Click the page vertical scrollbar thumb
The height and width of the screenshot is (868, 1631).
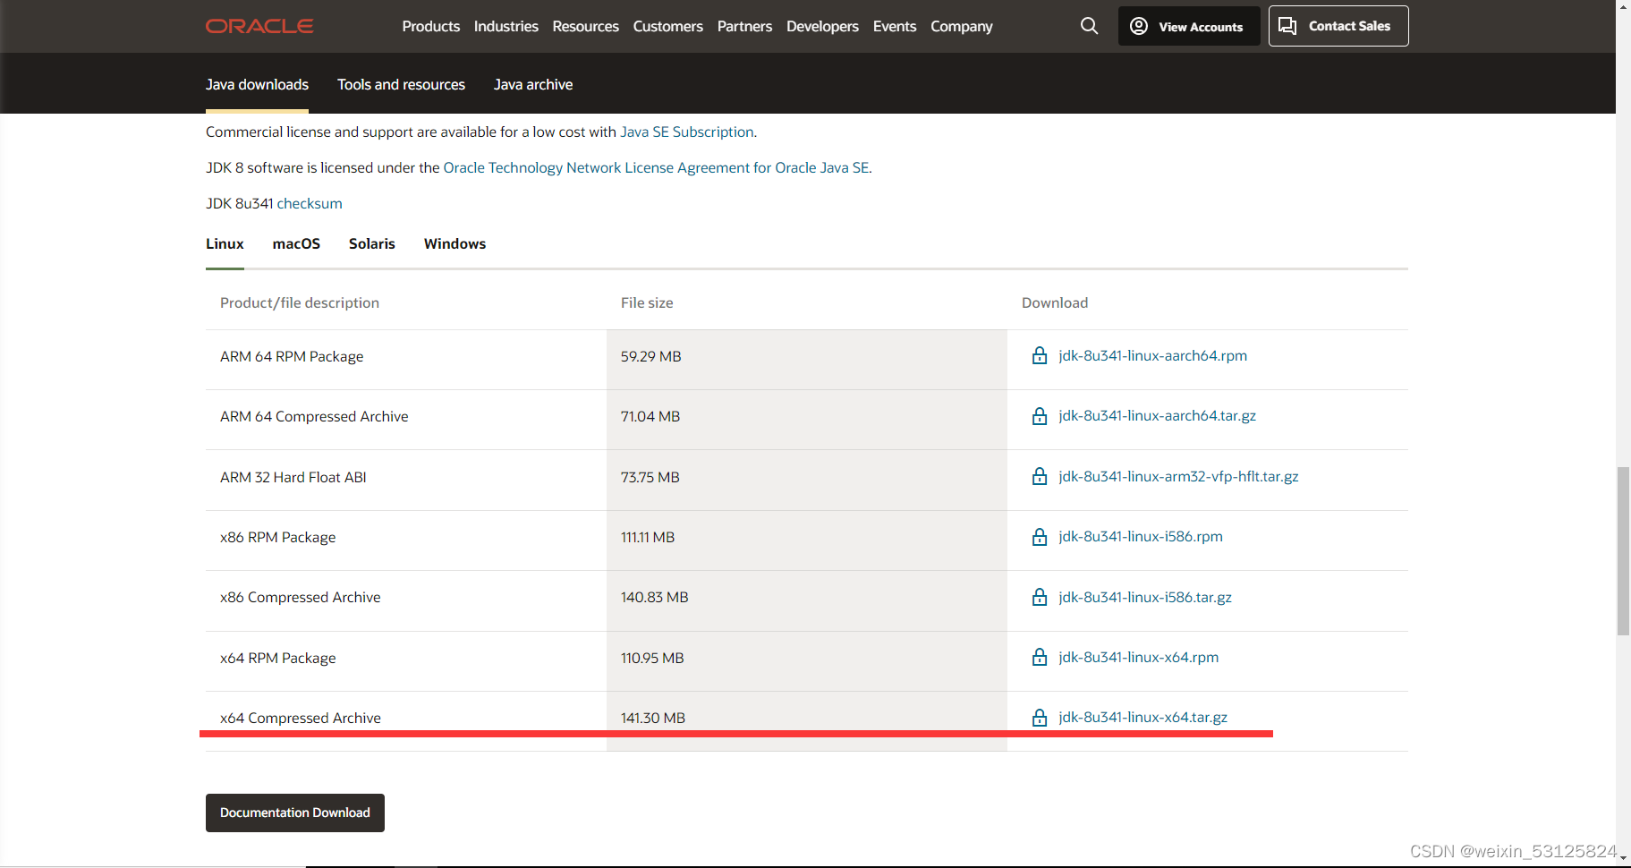pyautogui.click(x=1623, y=550)
